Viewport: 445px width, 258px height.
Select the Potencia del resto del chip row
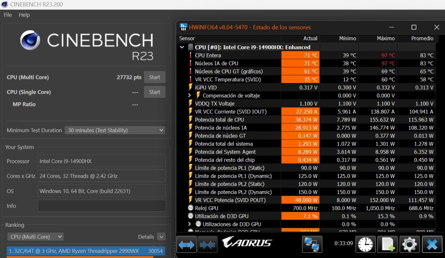306,159
